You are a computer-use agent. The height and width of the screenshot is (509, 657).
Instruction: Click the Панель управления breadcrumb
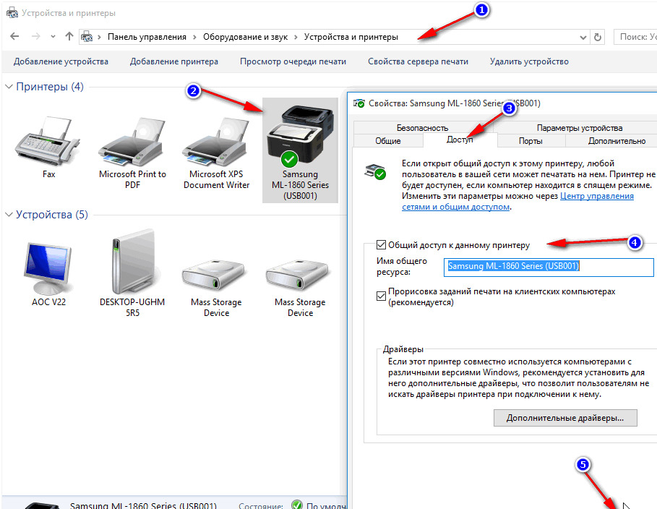click(x=147, y=37)
